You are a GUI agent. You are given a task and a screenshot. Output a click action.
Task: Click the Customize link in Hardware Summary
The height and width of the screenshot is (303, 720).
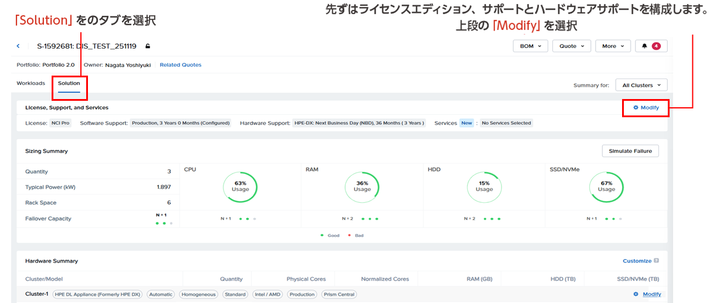pos(637,261)
